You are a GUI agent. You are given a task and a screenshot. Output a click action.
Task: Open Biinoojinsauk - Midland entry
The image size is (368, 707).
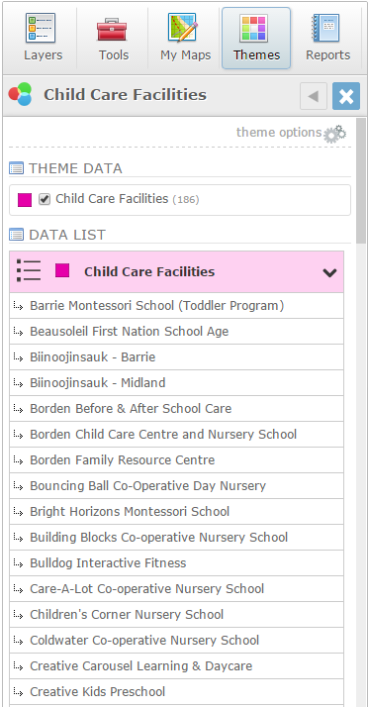[176, 383]
